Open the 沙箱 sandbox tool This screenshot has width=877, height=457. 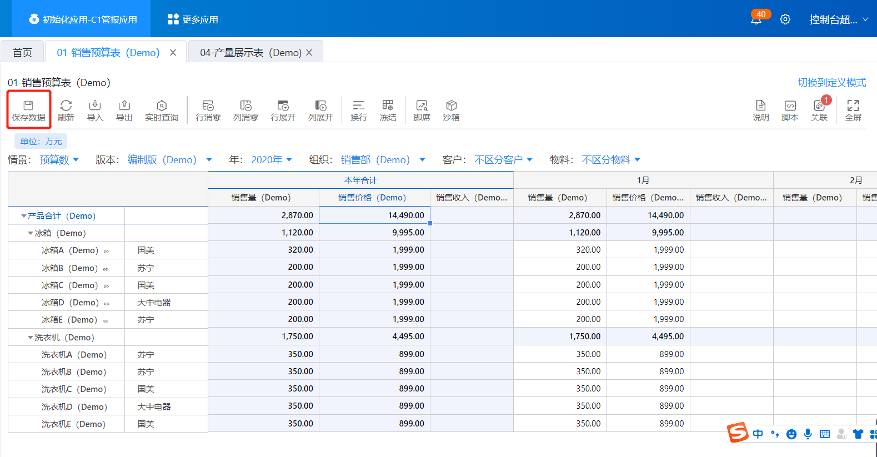click(x=451, y=110)
